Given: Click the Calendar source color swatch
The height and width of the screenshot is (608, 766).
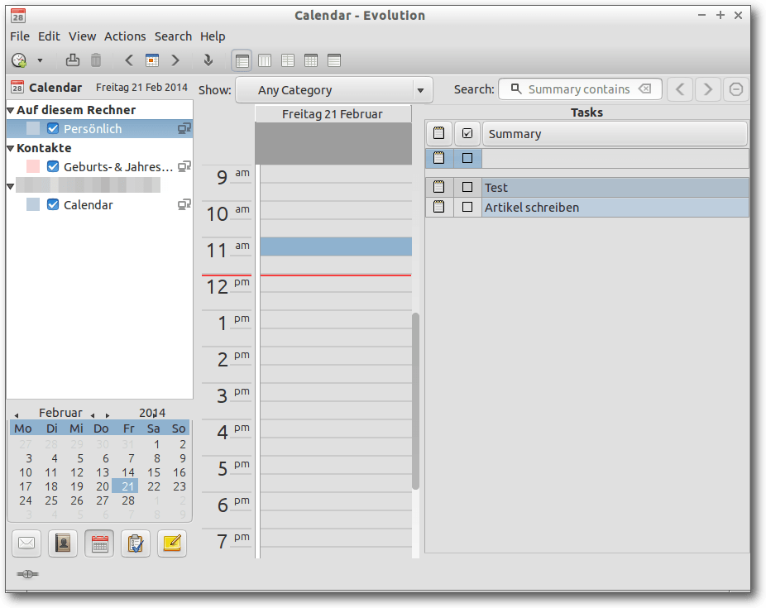Looking at the screenshot, I should (33, 204).
